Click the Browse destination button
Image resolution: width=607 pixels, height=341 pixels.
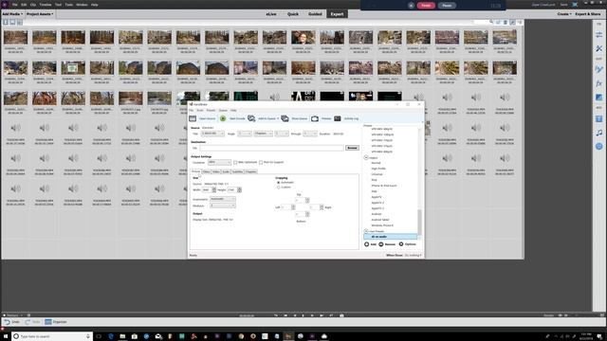click(352, 148)
